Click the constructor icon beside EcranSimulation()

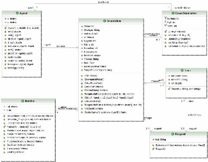(x=166, y=32)
